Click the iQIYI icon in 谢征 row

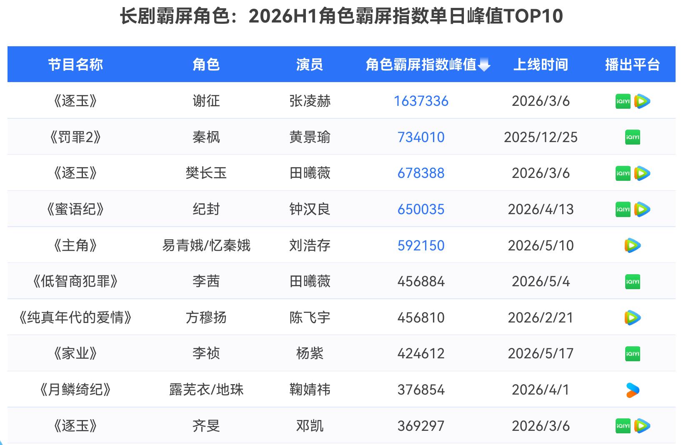click(623, 101)
